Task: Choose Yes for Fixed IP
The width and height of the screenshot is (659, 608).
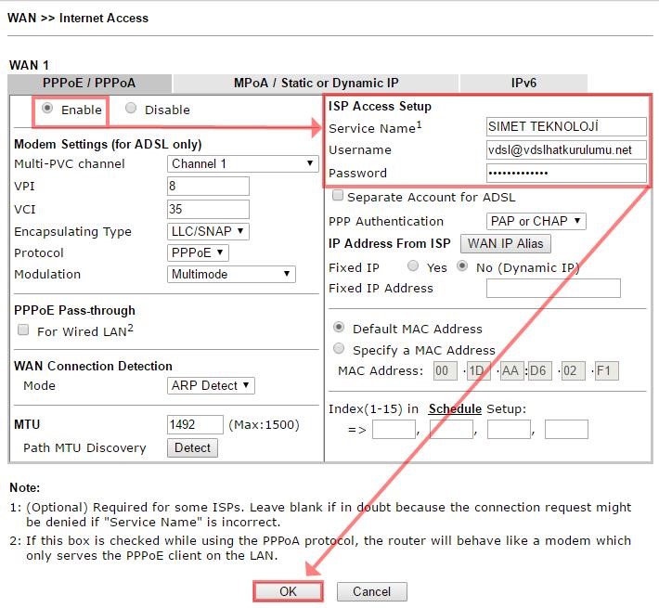Action: click(x=413, y=266)
